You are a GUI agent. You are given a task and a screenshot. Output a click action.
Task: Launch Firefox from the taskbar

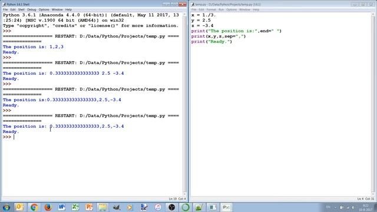point(48,207)
